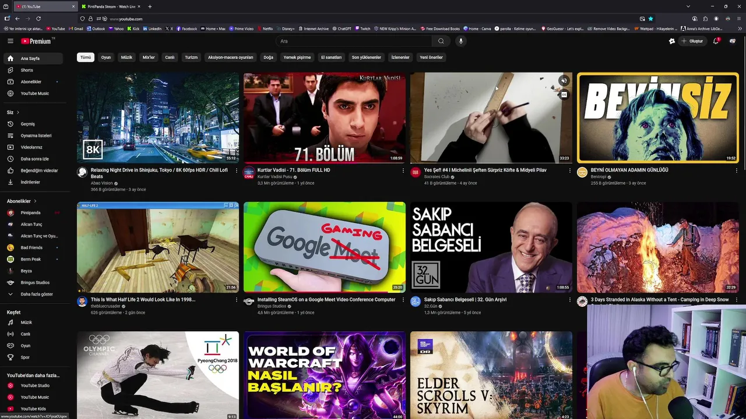Open Geçmiş history in sidebar
This screenshot has height=419, width=746.
tap(33, 124)
